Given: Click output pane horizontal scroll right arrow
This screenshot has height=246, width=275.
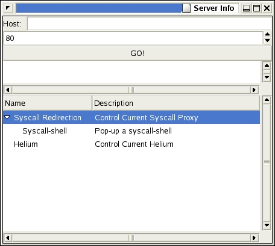Looking at the screenshot, I should (254, 90).
